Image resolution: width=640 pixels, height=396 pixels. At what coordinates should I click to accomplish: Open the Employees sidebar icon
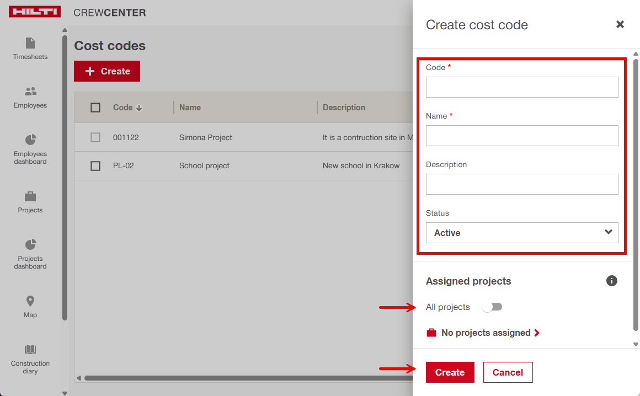30,92
